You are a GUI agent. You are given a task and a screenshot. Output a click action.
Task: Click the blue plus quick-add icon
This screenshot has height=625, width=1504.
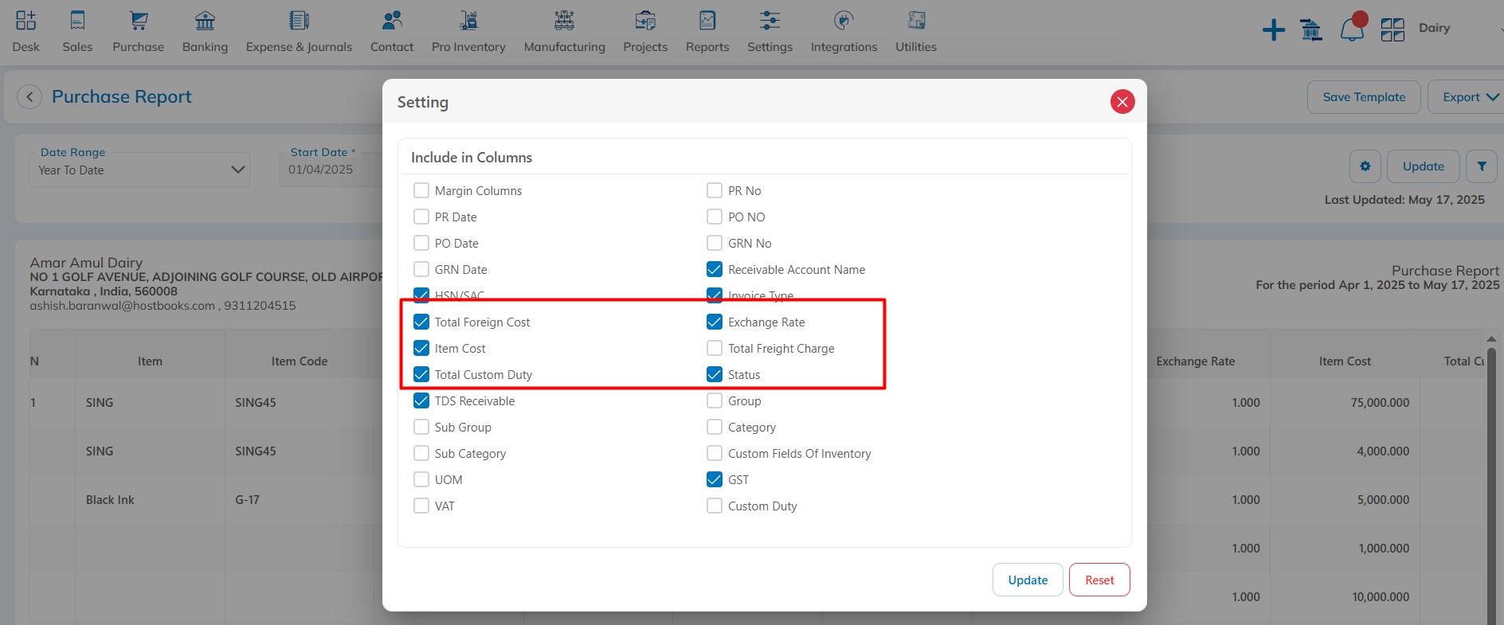[x=1274, y=30]
